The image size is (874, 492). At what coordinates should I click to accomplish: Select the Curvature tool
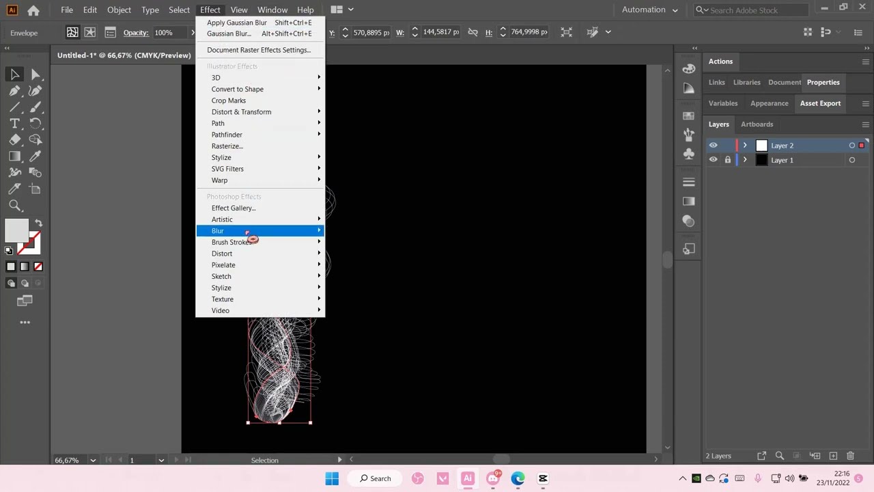coord(36,90)
